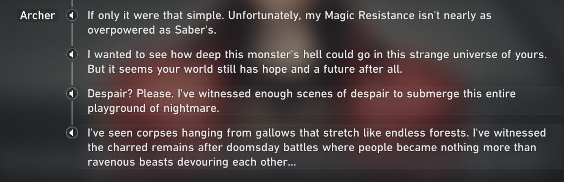Replay audio for "Despair? Please." line
The height and width of the screenshot is (182, 564).
click(72, 94)
